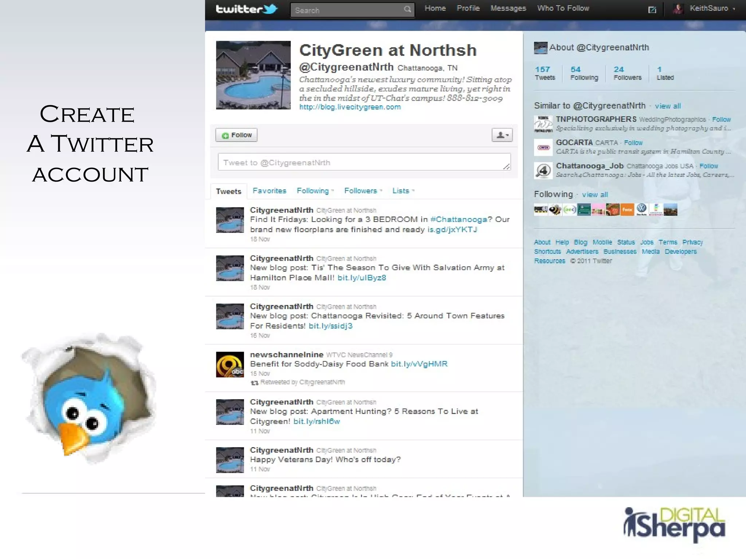The image size is (746, 559).
Task: Click the avatar on the Salvation Army tweet
Action: (230, 268)
